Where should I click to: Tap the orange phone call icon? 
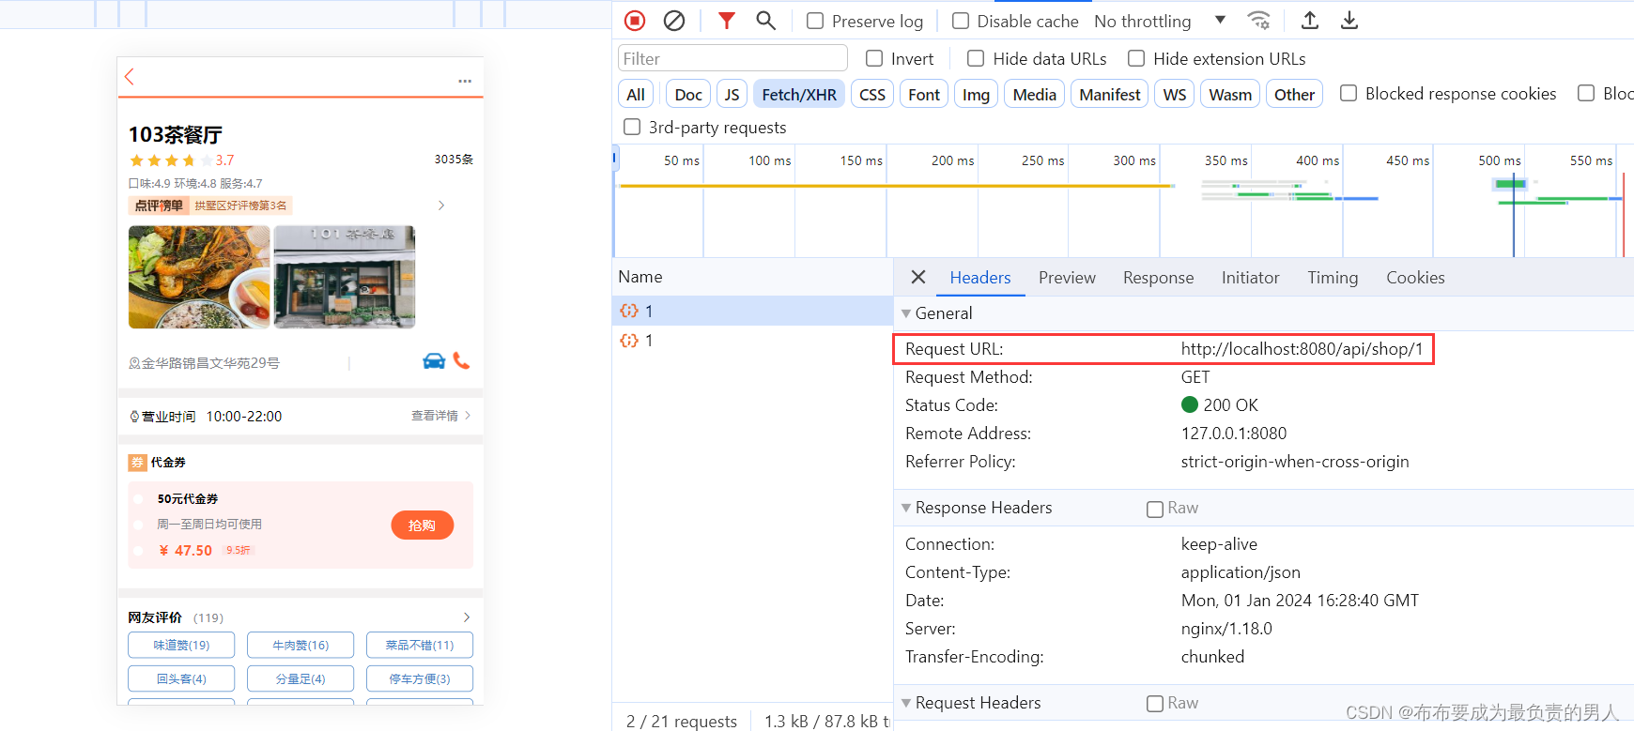coord(461,360)
